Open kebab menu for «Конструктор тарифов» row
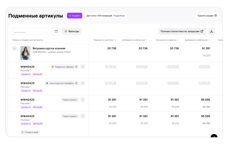 (83, 83)
